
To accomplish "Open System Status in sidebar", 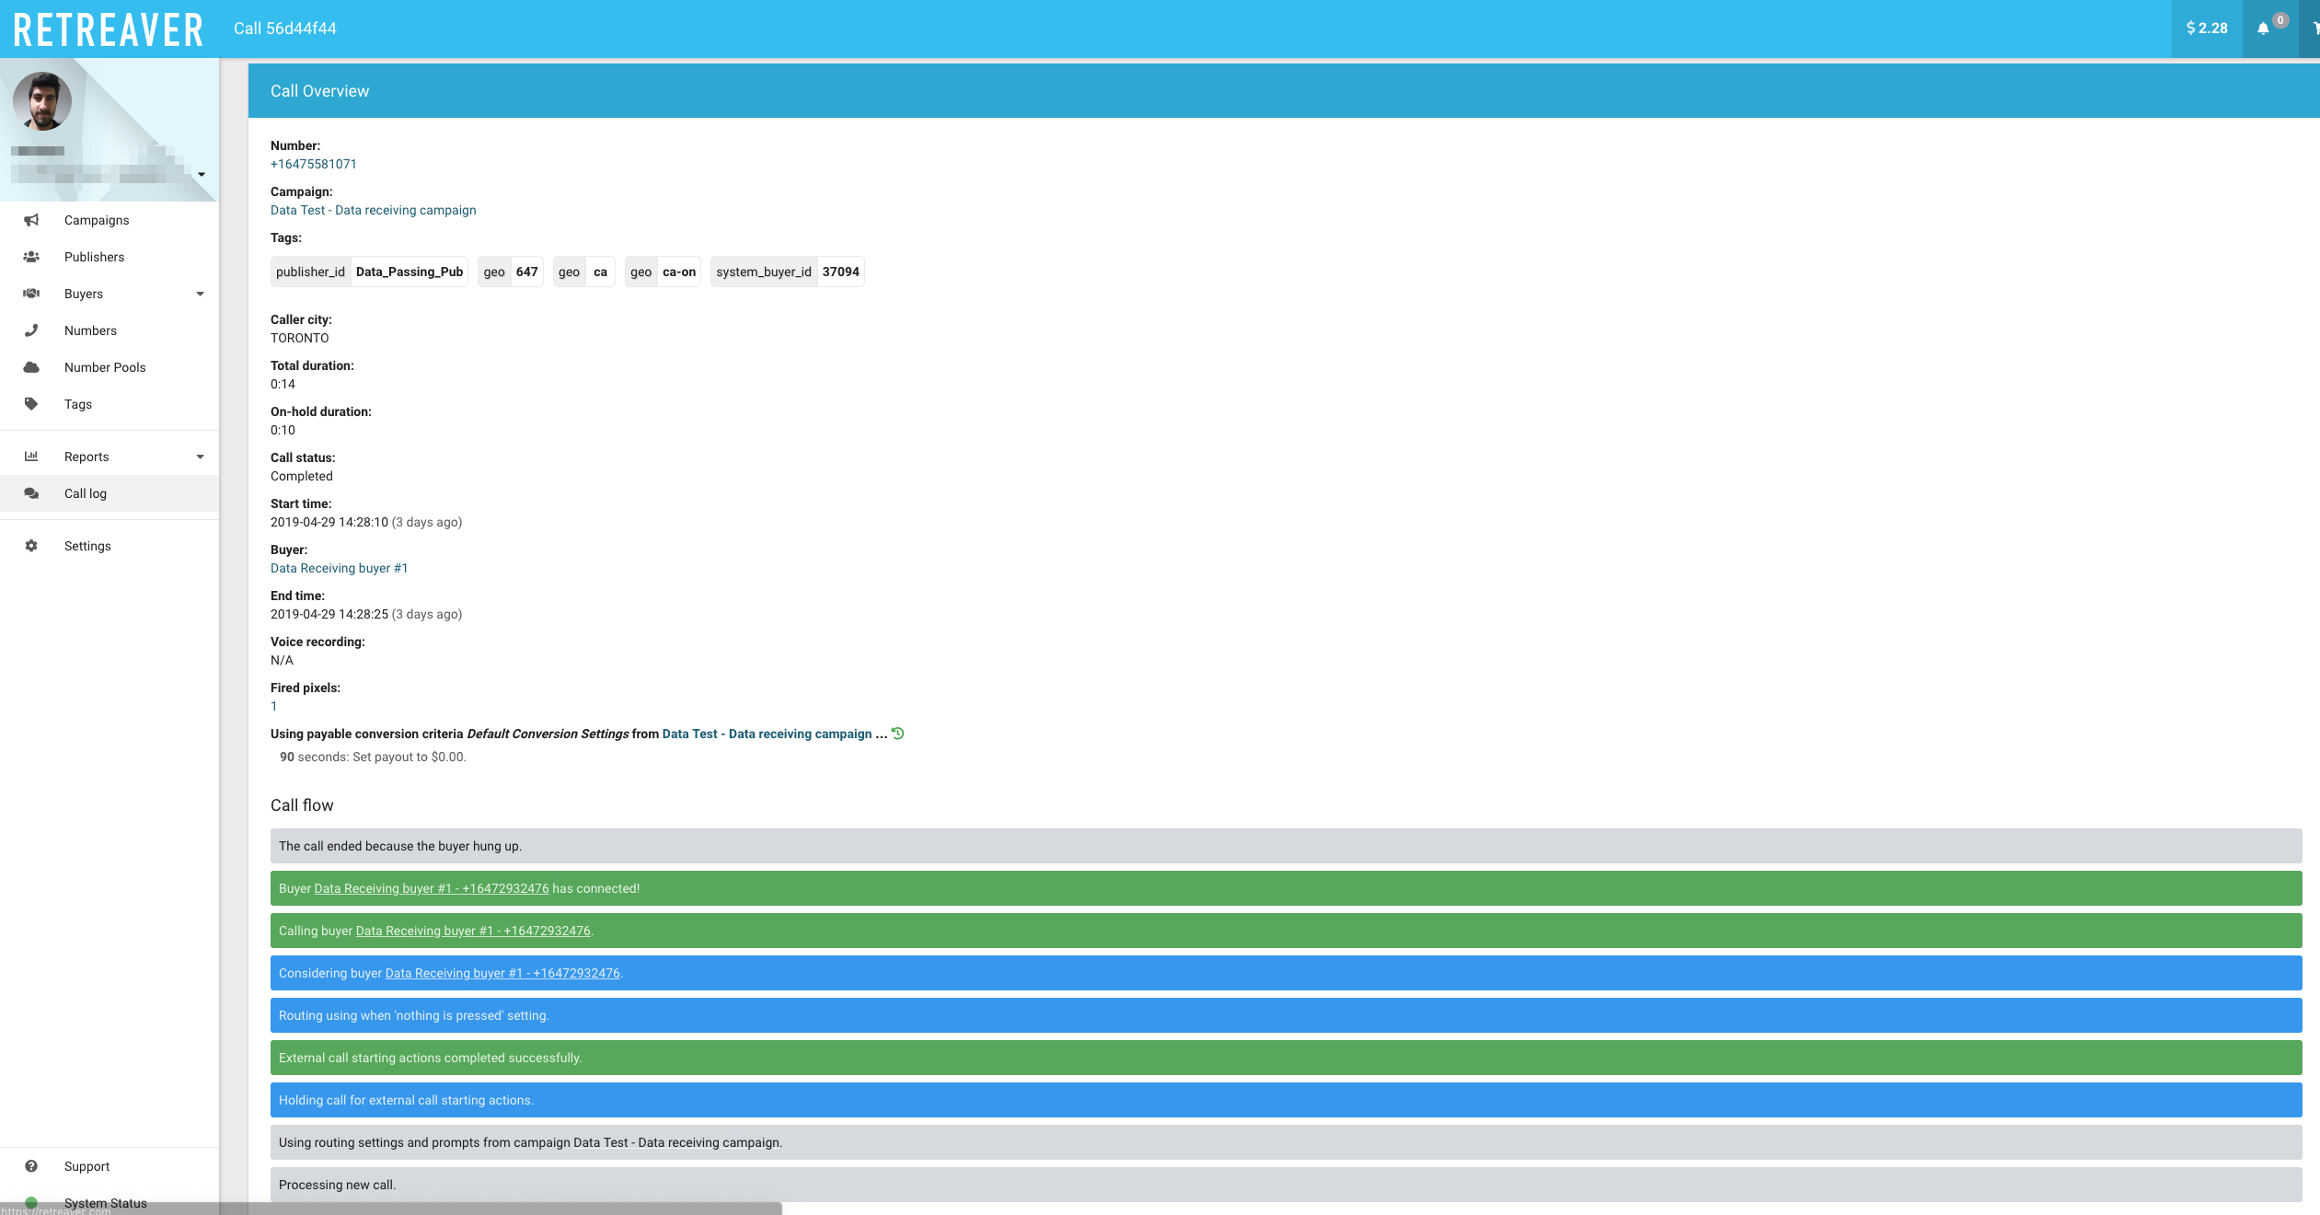I will point(105,1202).
